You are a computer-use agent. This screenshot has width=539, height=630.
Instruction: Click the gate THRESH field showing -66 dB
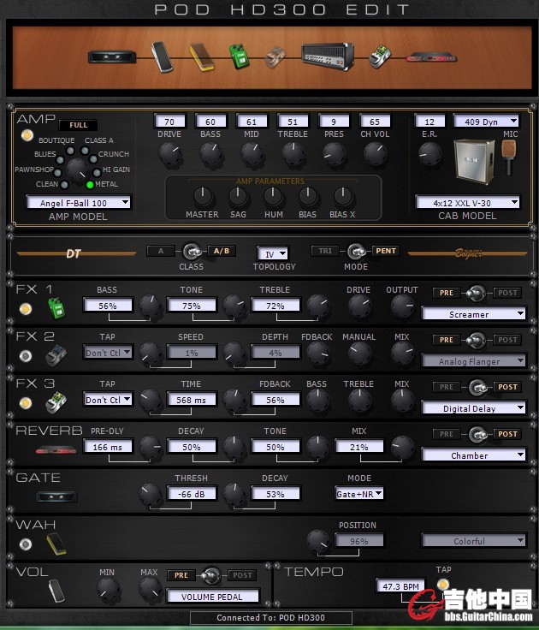(192, 494)
